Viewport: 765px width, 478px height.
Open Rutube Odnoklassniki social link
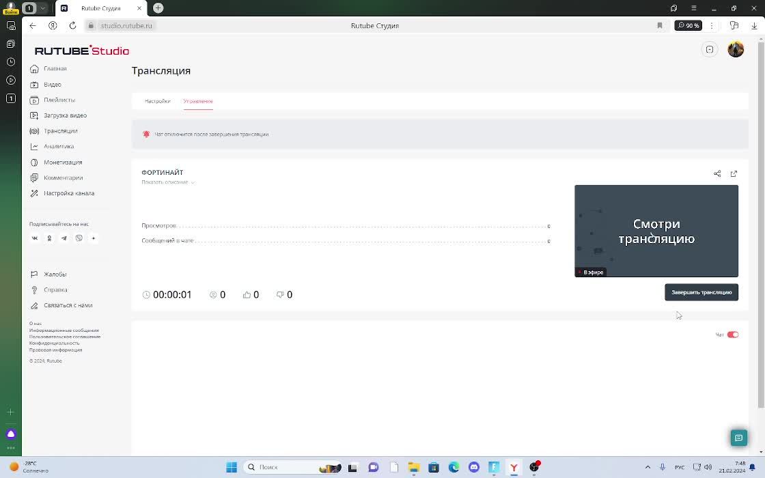[x=49, y=238]
